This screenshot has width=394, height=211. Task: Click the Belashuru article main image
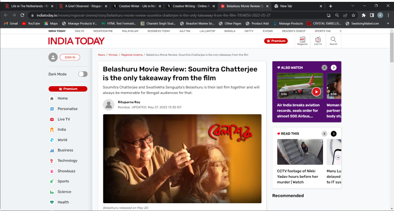[182, 158]
